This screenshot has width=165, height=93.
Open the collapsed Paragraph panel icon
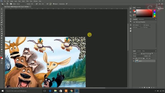tap(131, 21)
